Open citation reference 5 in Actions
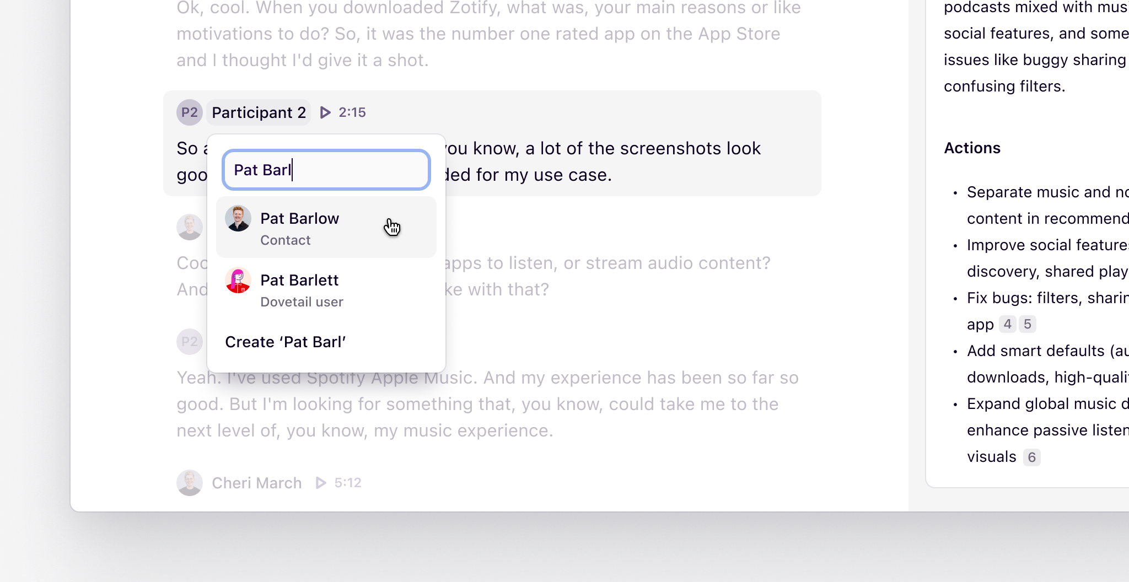This screenshot has width=1129, height=582. [x=1028, y=324]
